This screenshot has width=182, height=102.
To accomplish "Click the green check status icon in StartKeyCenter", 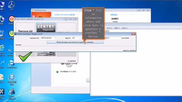I will click(57, 72).
